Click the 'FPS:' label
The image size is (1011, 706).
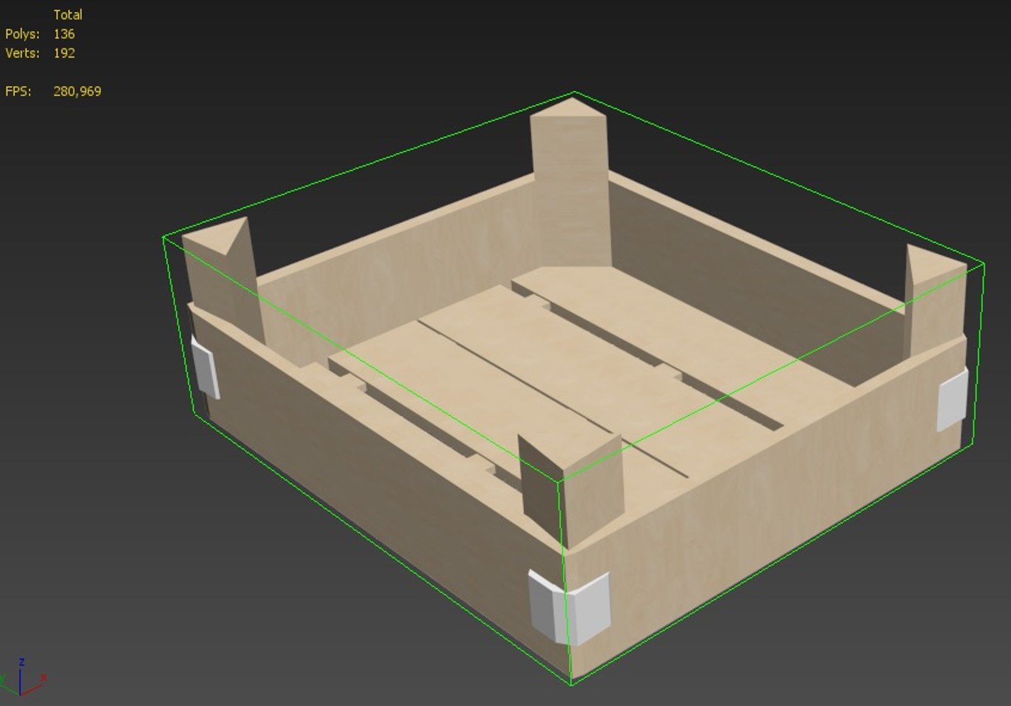pos(18,92)
